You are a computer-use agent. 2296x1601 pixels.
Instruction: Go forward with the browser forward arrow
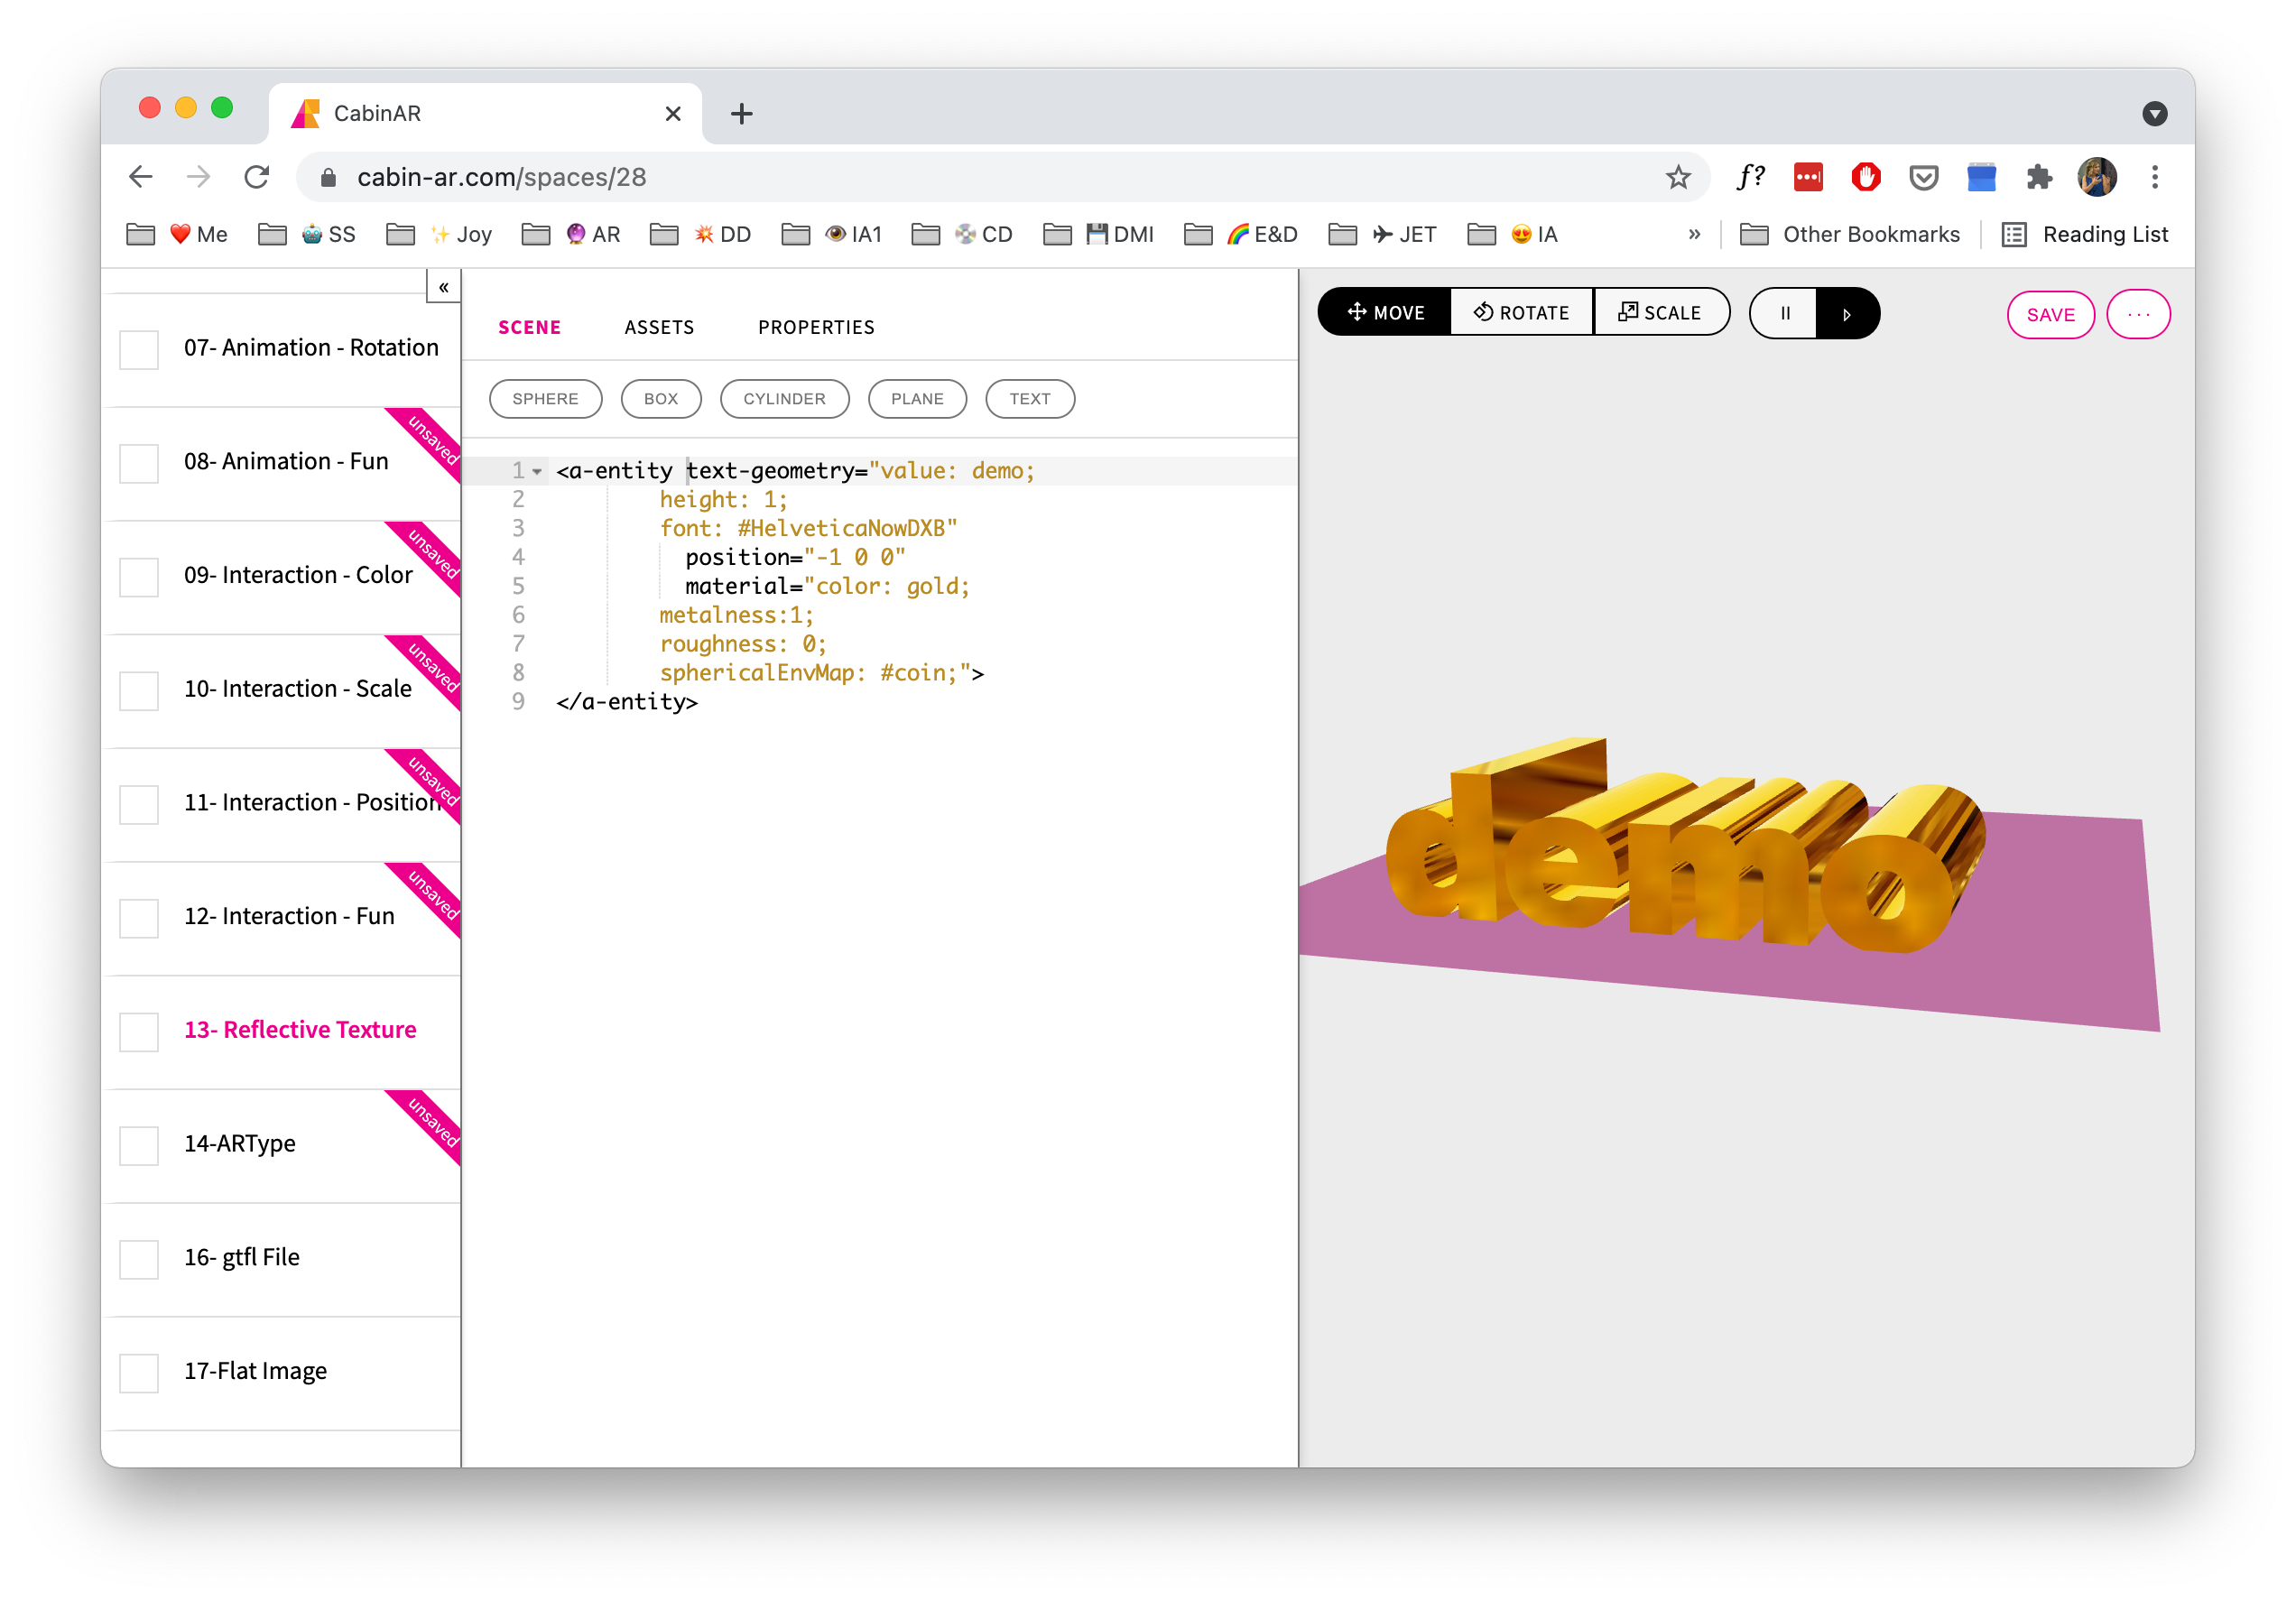click(x=199, y=177)
